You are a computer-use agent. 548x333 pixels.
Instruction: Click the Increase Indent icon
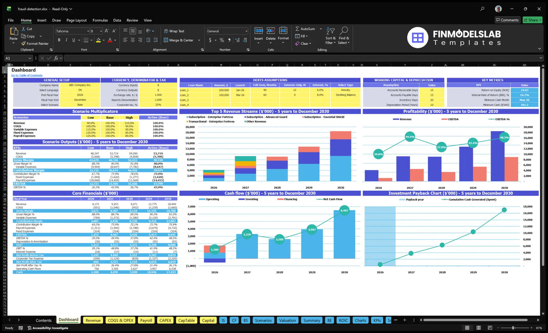point(156,40)
